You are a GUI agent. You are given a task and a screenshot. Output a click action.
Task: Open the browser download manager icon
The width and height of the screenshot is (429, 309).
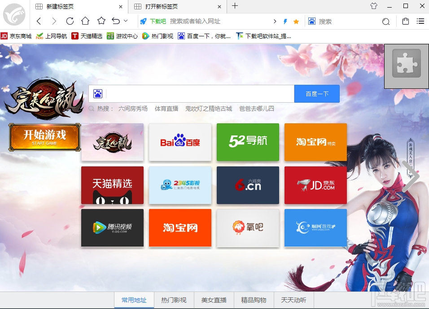[x=285, y=21]
